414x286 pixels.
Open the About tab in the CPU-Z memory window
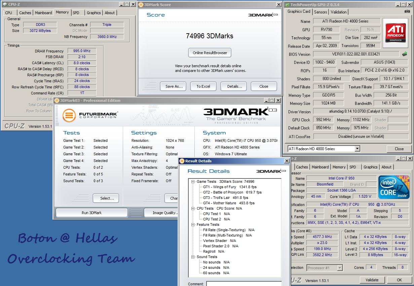point(110,13)
